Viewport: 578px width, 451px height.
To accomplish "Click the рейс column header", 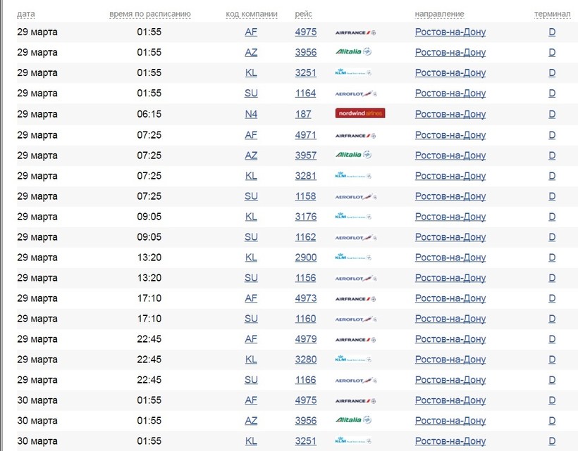I will (303, 14).
